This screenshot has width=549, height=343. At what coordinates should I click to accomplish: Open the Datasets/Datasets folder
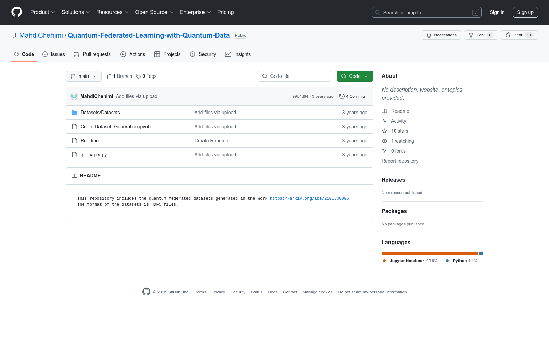point(100,113)
